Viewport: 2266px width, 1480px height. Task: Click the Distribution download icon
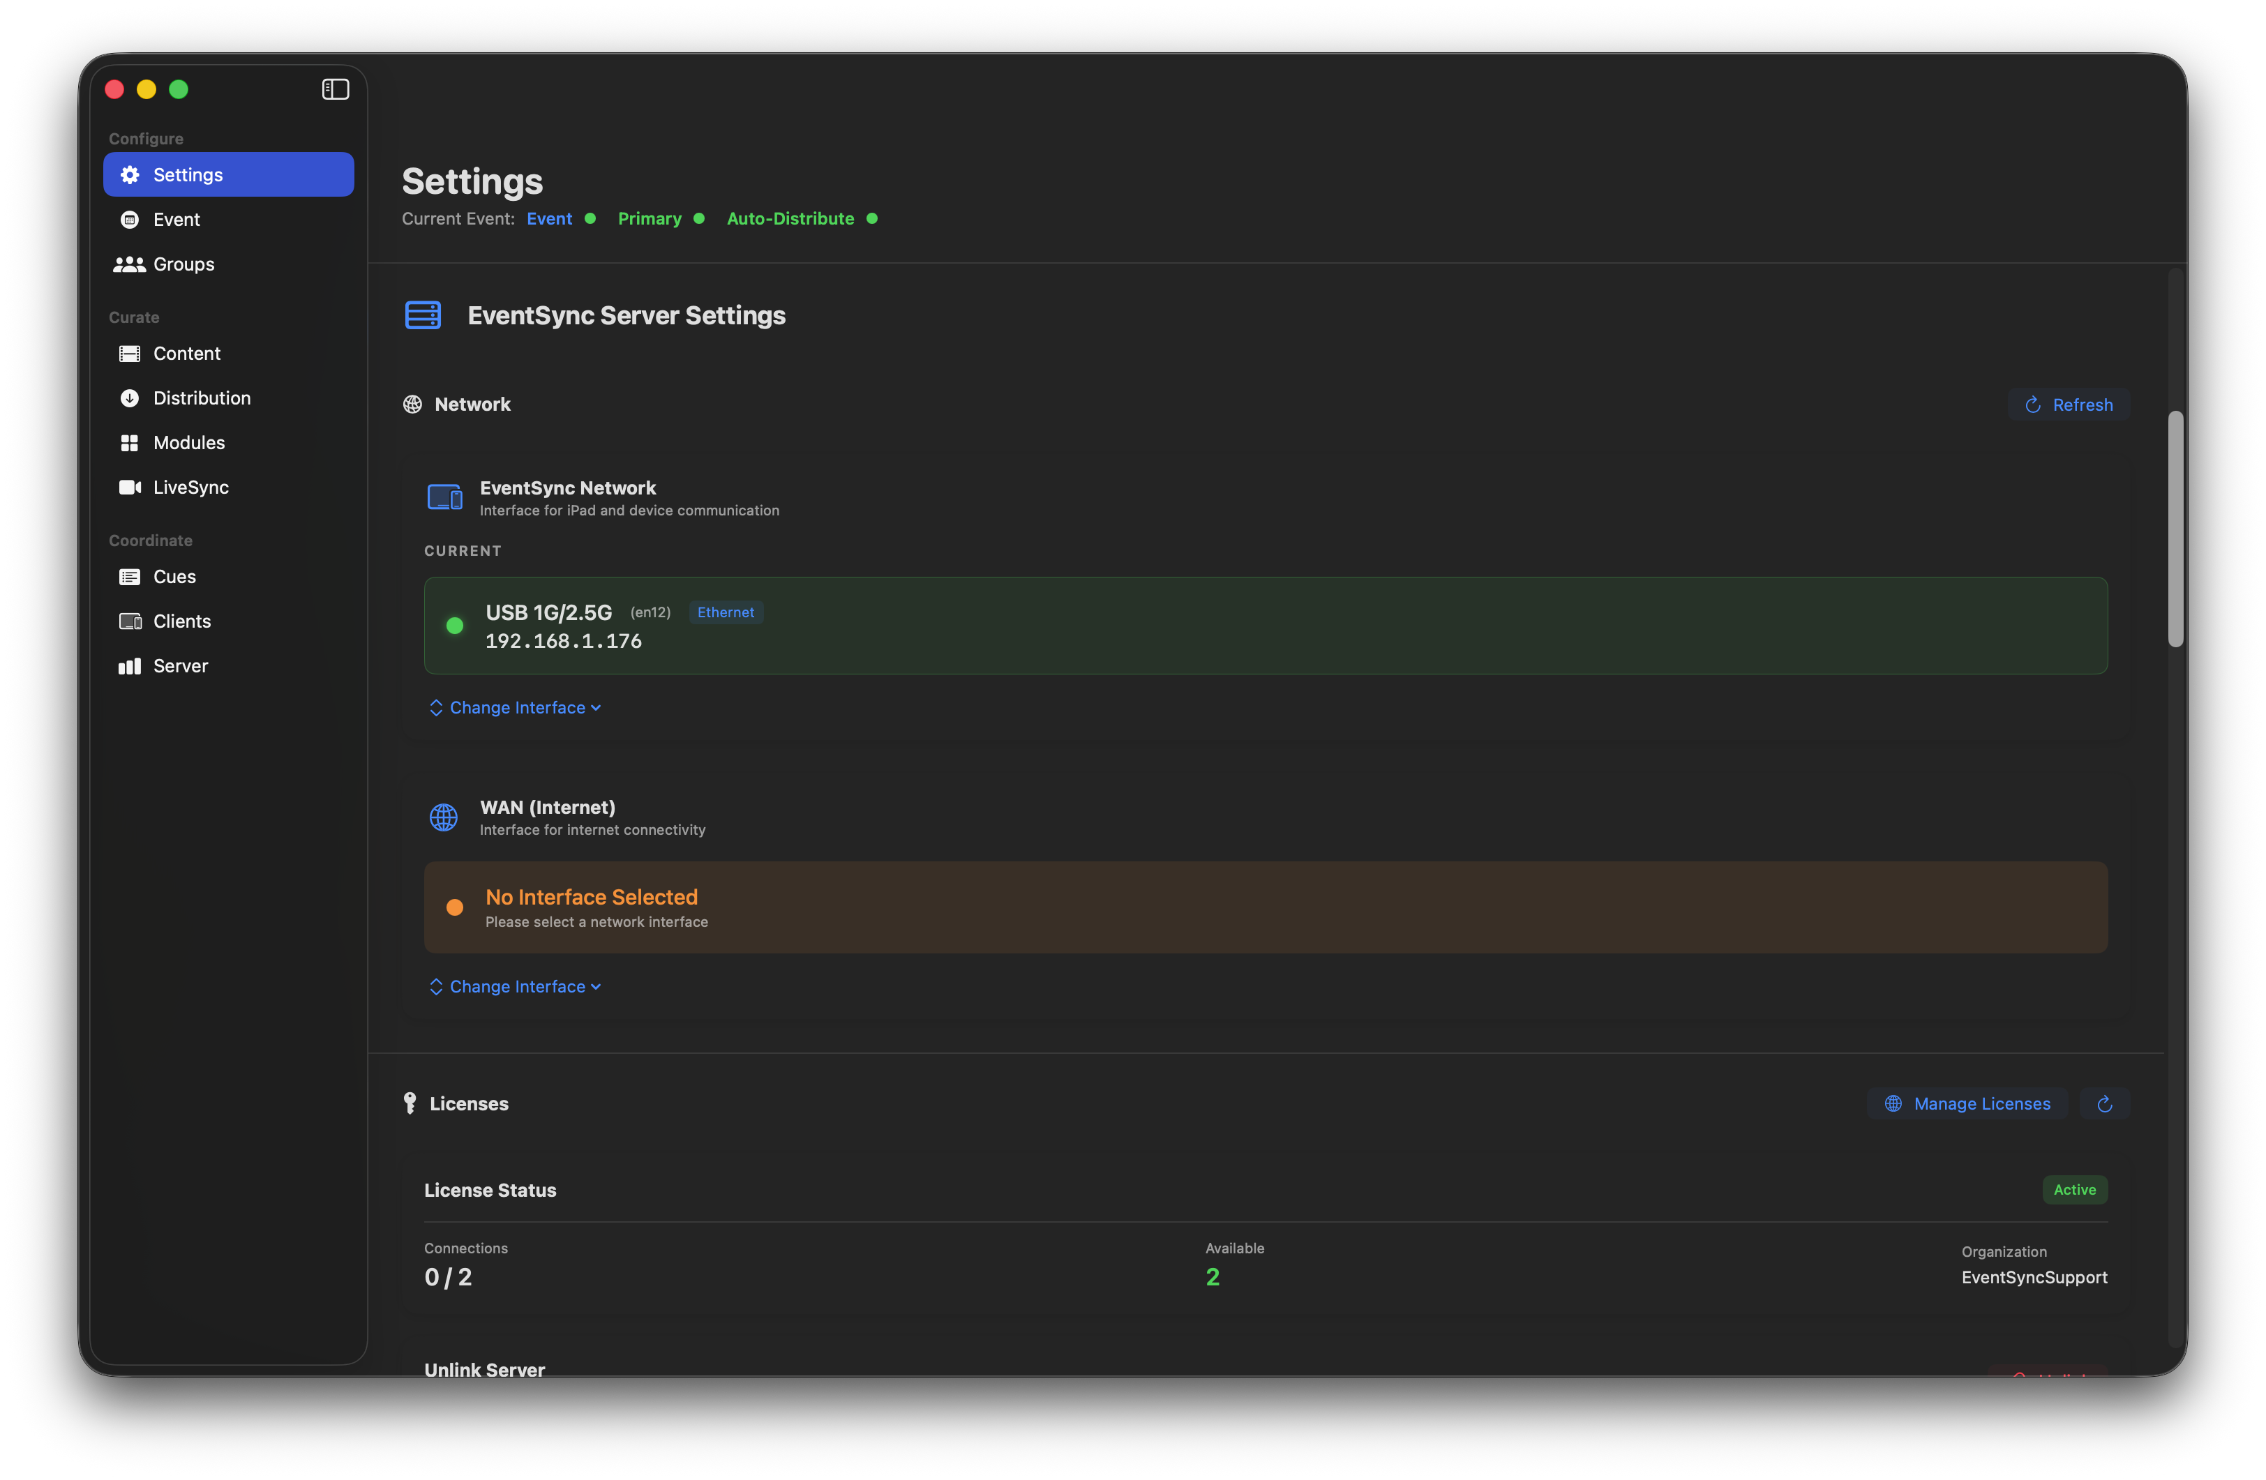(130, 398)
